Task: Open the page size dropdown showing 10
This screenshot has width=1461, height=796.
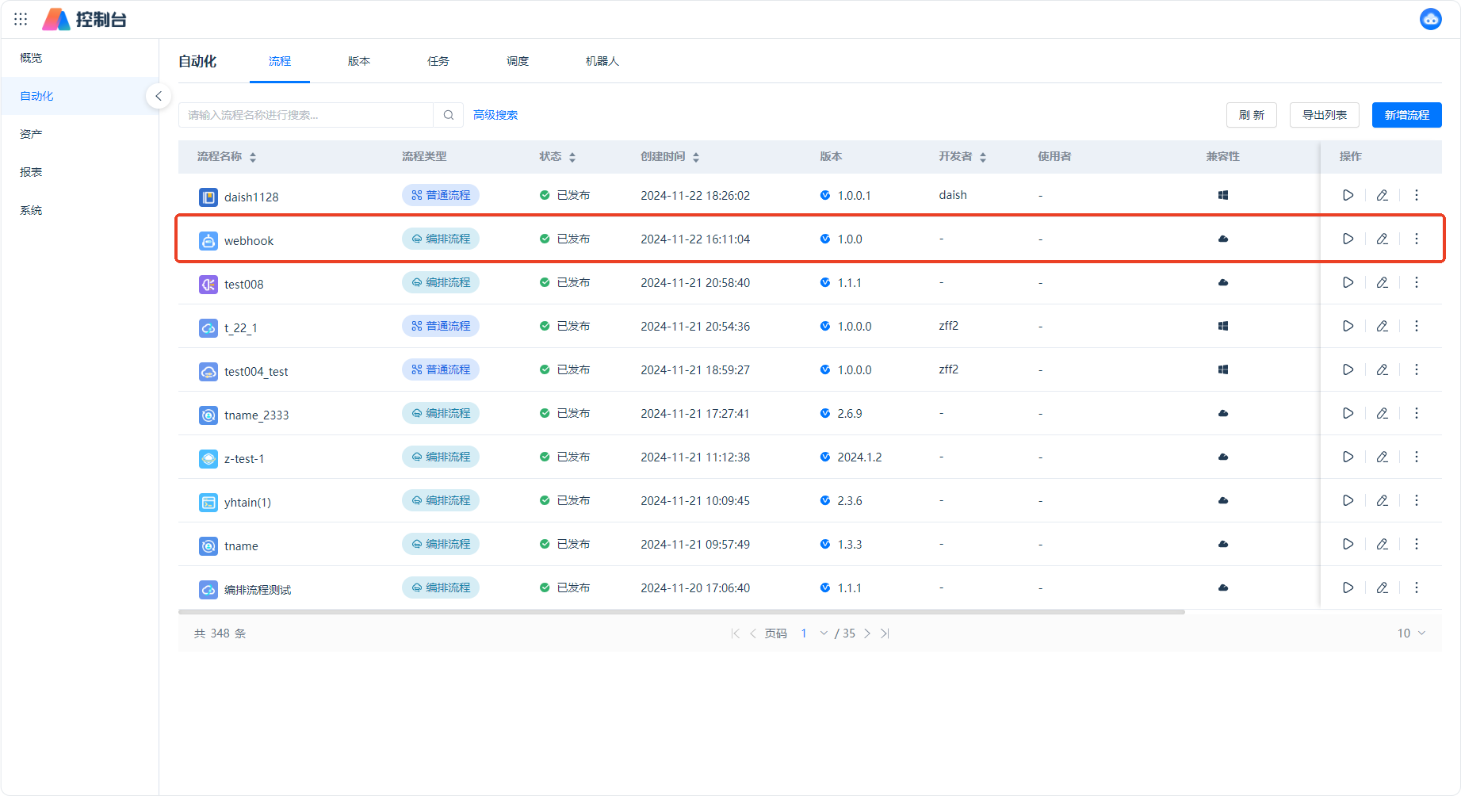Action: [1411, 633]
